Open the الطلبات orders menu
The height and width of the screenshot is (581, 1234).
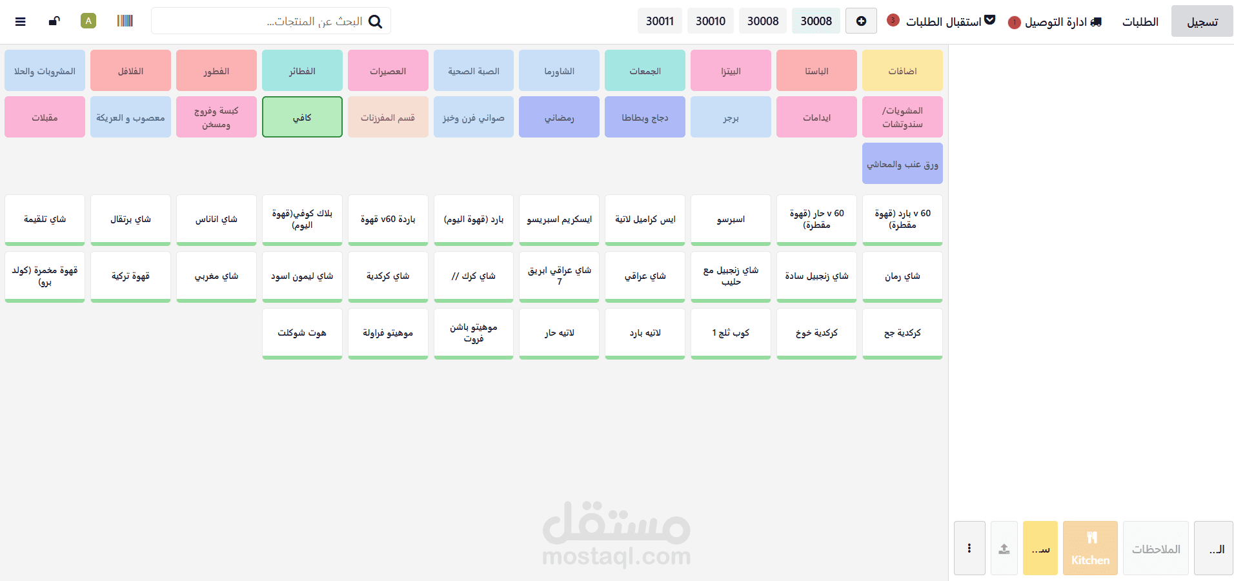coord(1140,21)
